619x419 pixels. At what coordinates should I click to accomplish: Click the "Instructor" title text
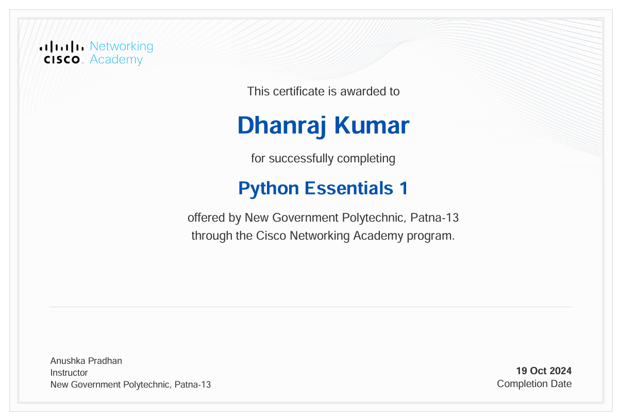69,373
